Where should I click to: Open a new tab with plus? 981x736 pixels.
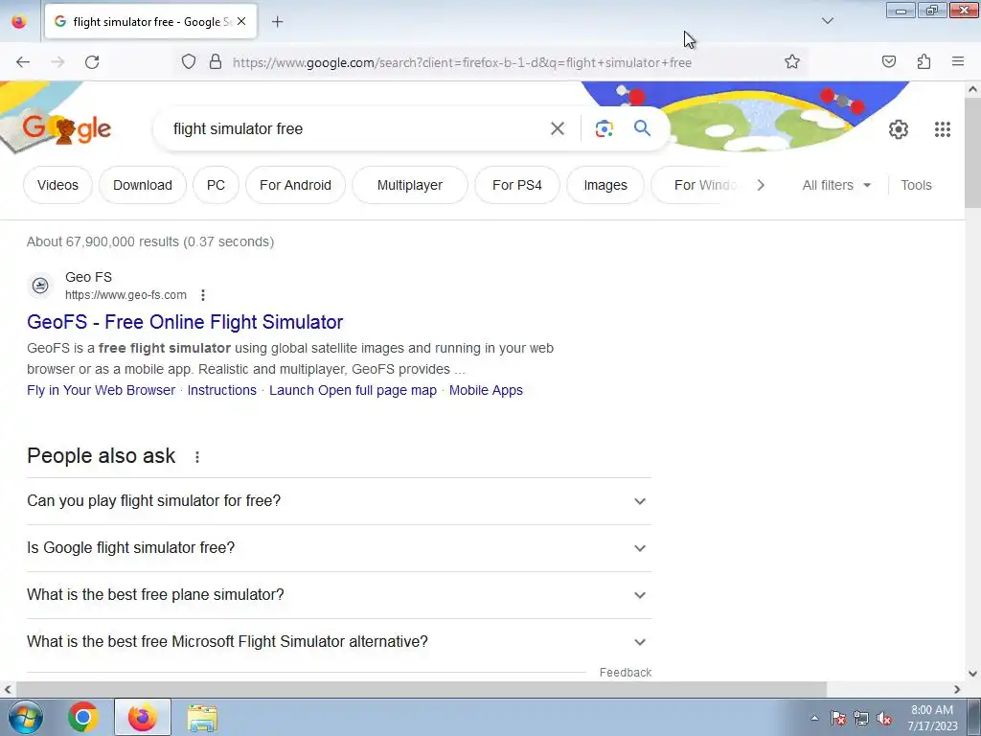277,22
